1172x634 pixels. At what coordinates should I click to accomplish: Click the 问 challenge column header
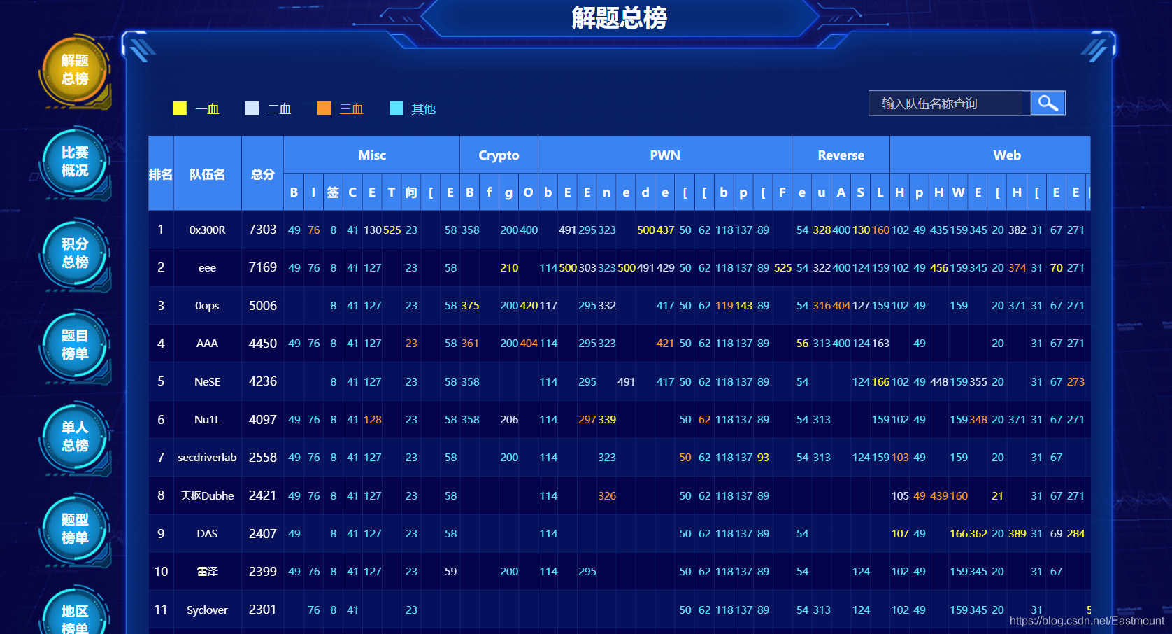pyautogui.click(x=411, y=192)
